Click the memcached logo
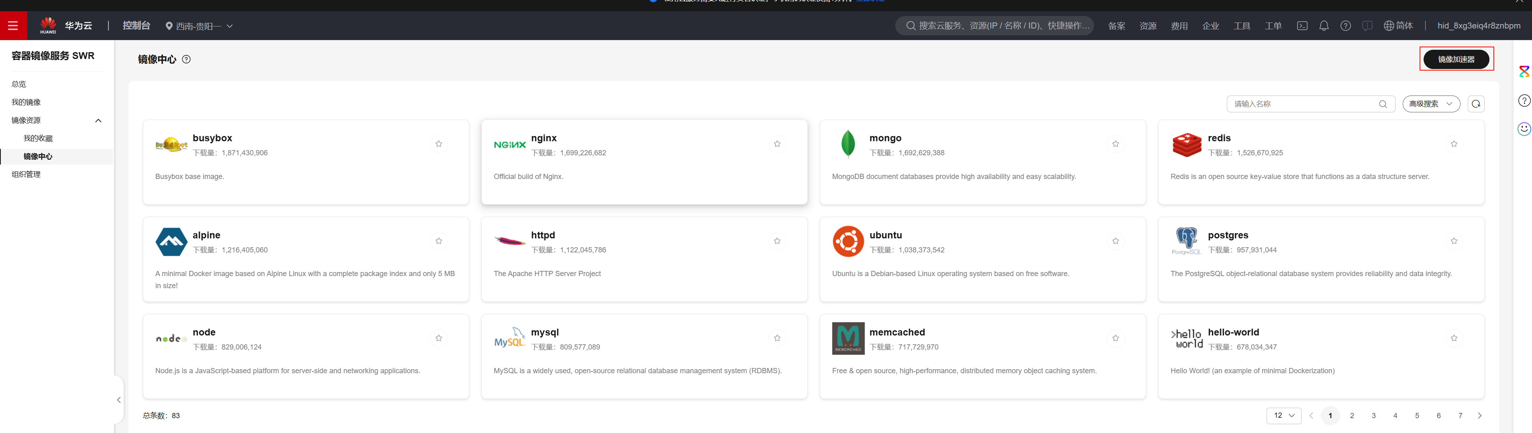The image size is (1532, 433). (848, 338)
